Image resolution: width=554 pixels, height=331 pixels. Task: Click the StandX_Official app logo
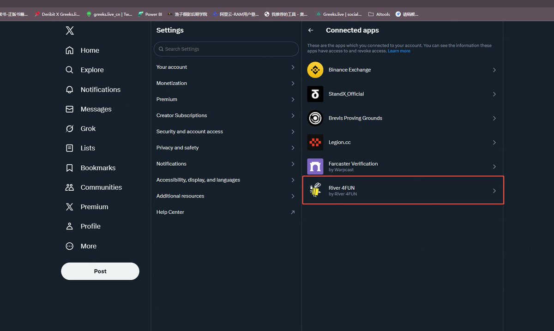click(315, 94)
